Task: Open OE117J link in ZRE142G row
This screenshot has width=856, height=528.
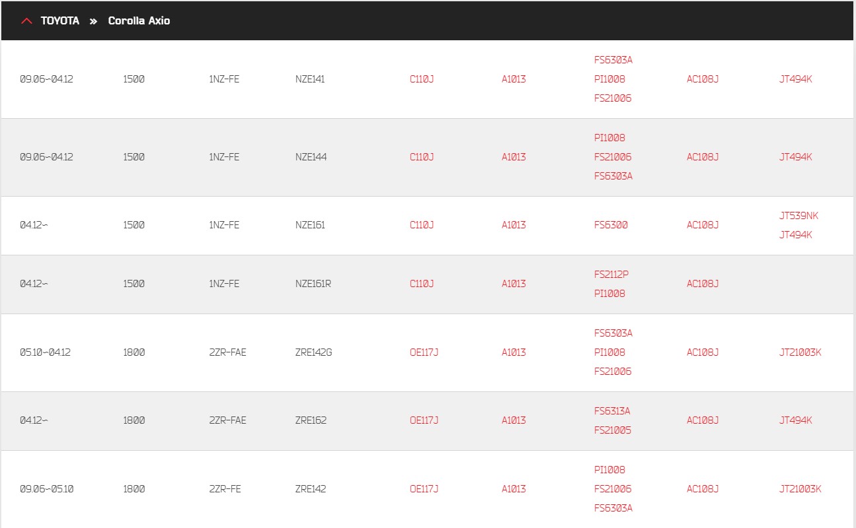Action: 424,352
